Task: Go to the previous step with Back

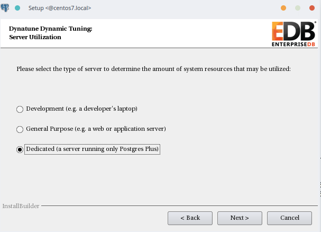Action: (x=190, y=218)
